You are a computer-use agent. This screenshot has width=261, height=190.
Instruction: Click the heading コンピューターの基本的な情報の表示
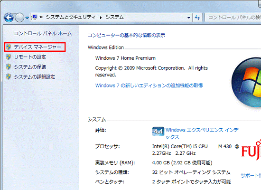coord(126,35)
